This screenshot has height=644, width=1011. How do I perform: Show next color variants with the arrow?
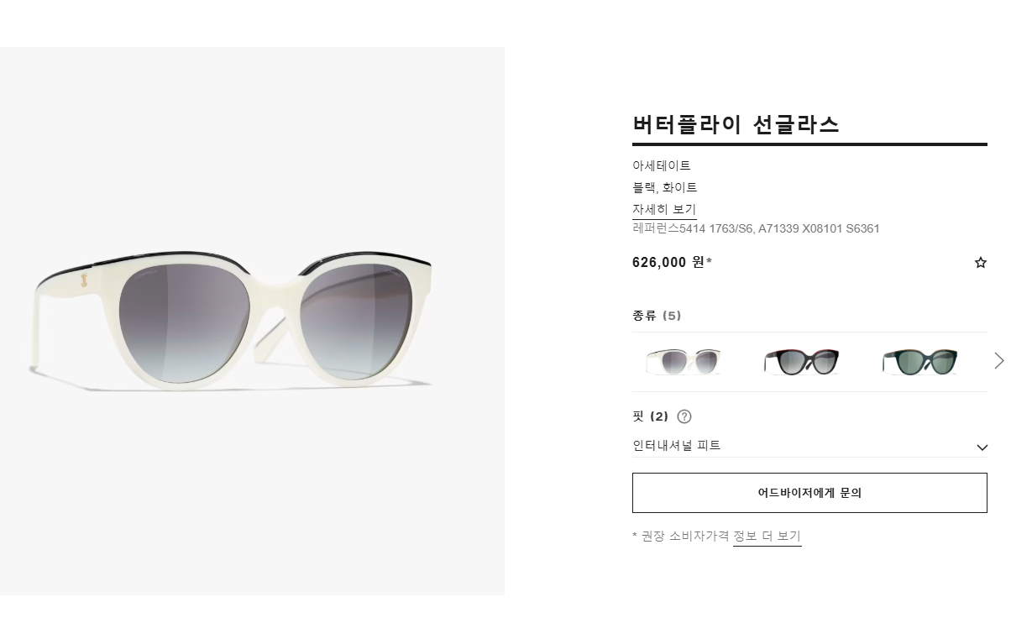tap(998, 361)
